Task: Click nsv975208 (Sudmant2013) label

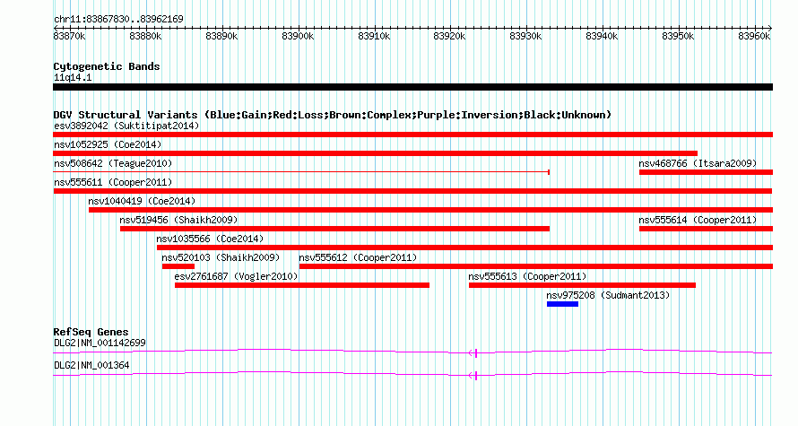Action: 608,295
